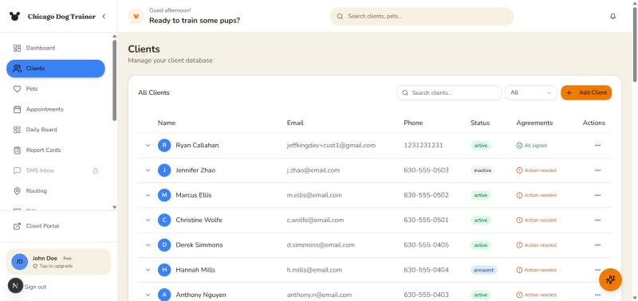Click the sidebar scrollbar thumb

(x=114, y=80)
